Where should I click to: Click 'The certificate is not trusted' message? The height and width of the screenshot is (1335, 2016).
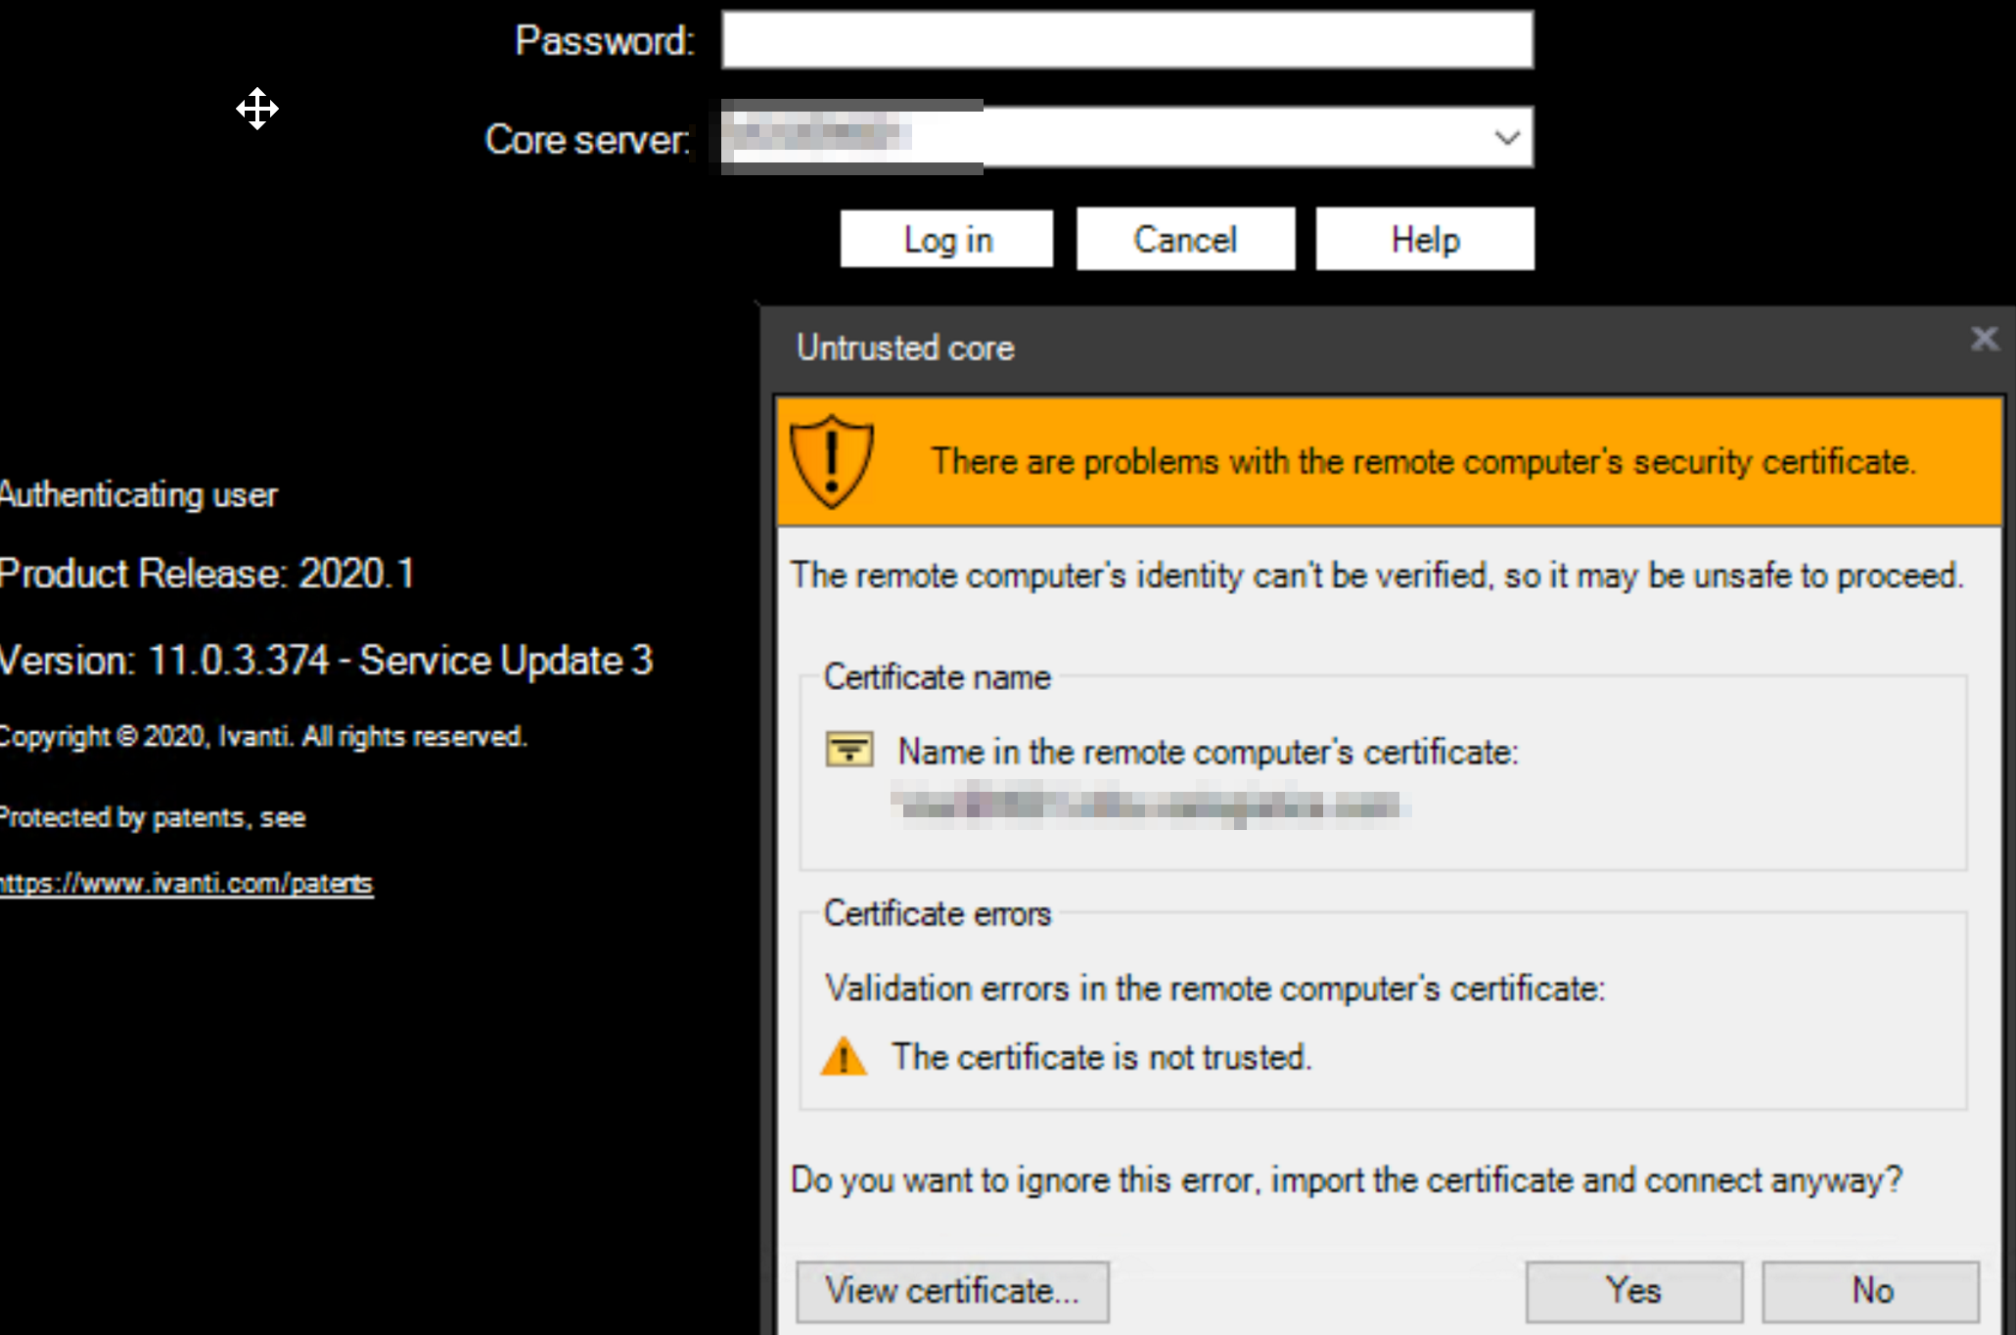pyautogui.click(x=1101, y=1058)
